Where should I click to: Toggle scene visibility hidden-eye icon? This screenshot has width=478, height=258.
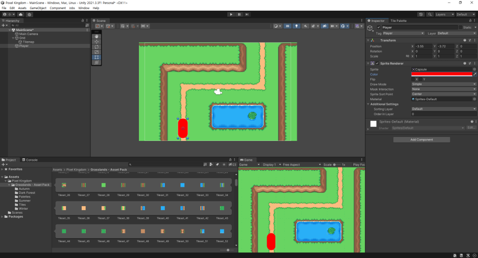325,26
